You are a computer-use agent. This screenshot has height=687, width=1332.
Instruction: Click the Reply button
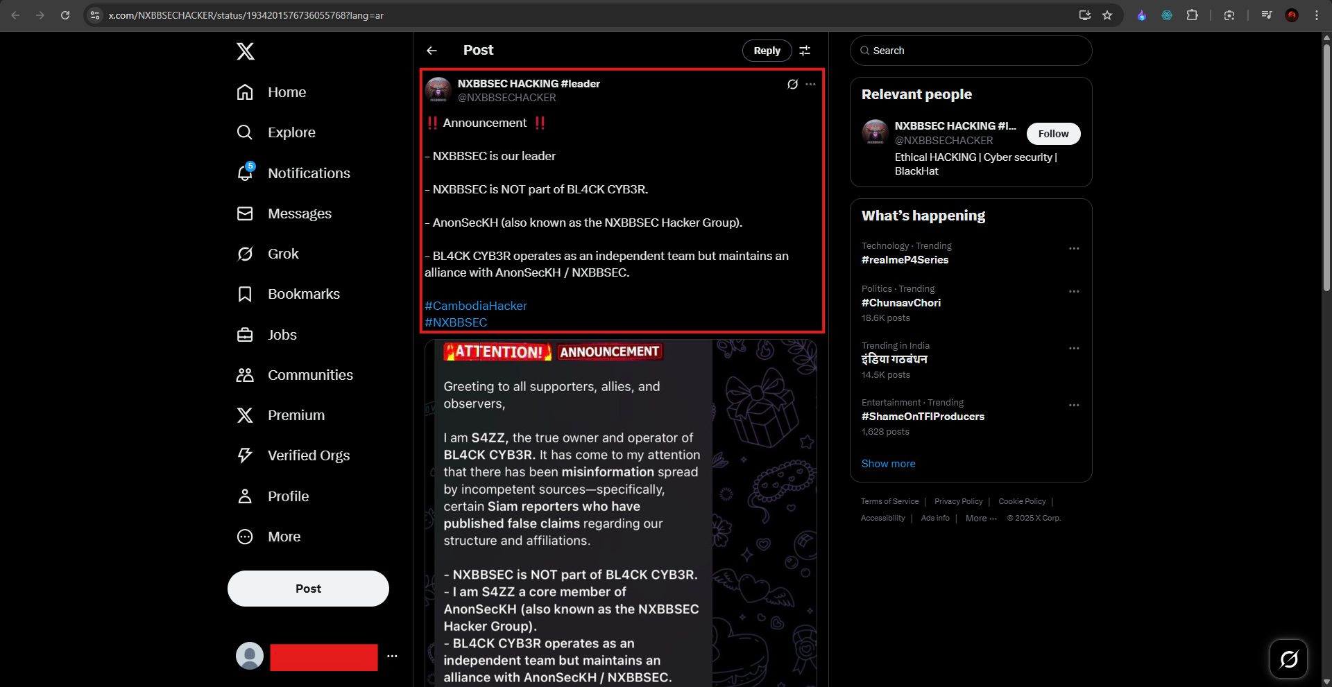click(767, 51)
